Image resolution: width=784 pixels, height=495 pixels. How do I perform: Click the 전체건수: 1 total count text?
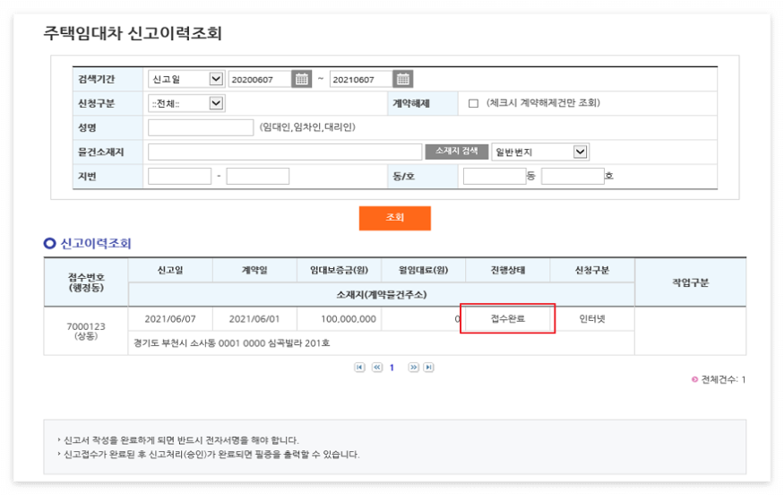coord(723,379)
